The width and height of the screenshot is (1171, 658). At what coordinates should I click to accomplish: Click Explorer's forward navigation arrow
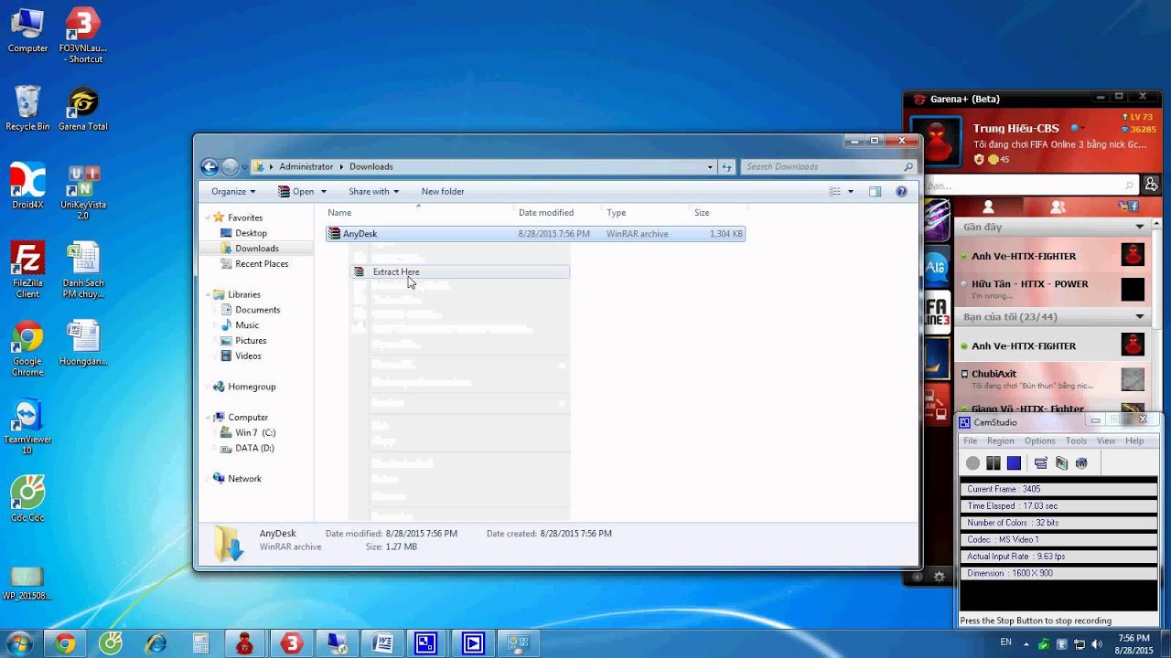[230, 166]
